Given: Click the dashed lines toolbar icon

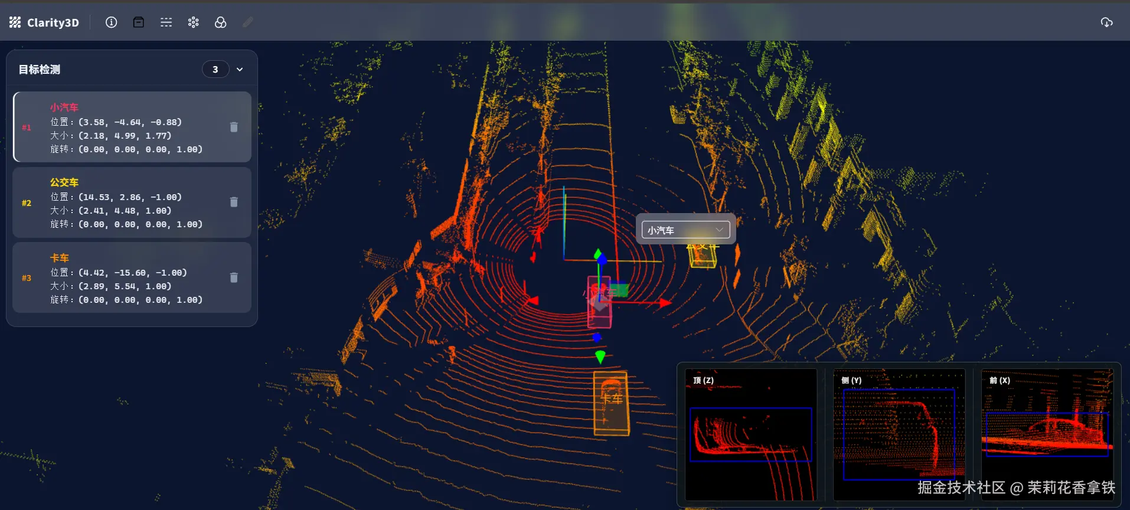Looking at the screenshot, I should pos(166,22).
